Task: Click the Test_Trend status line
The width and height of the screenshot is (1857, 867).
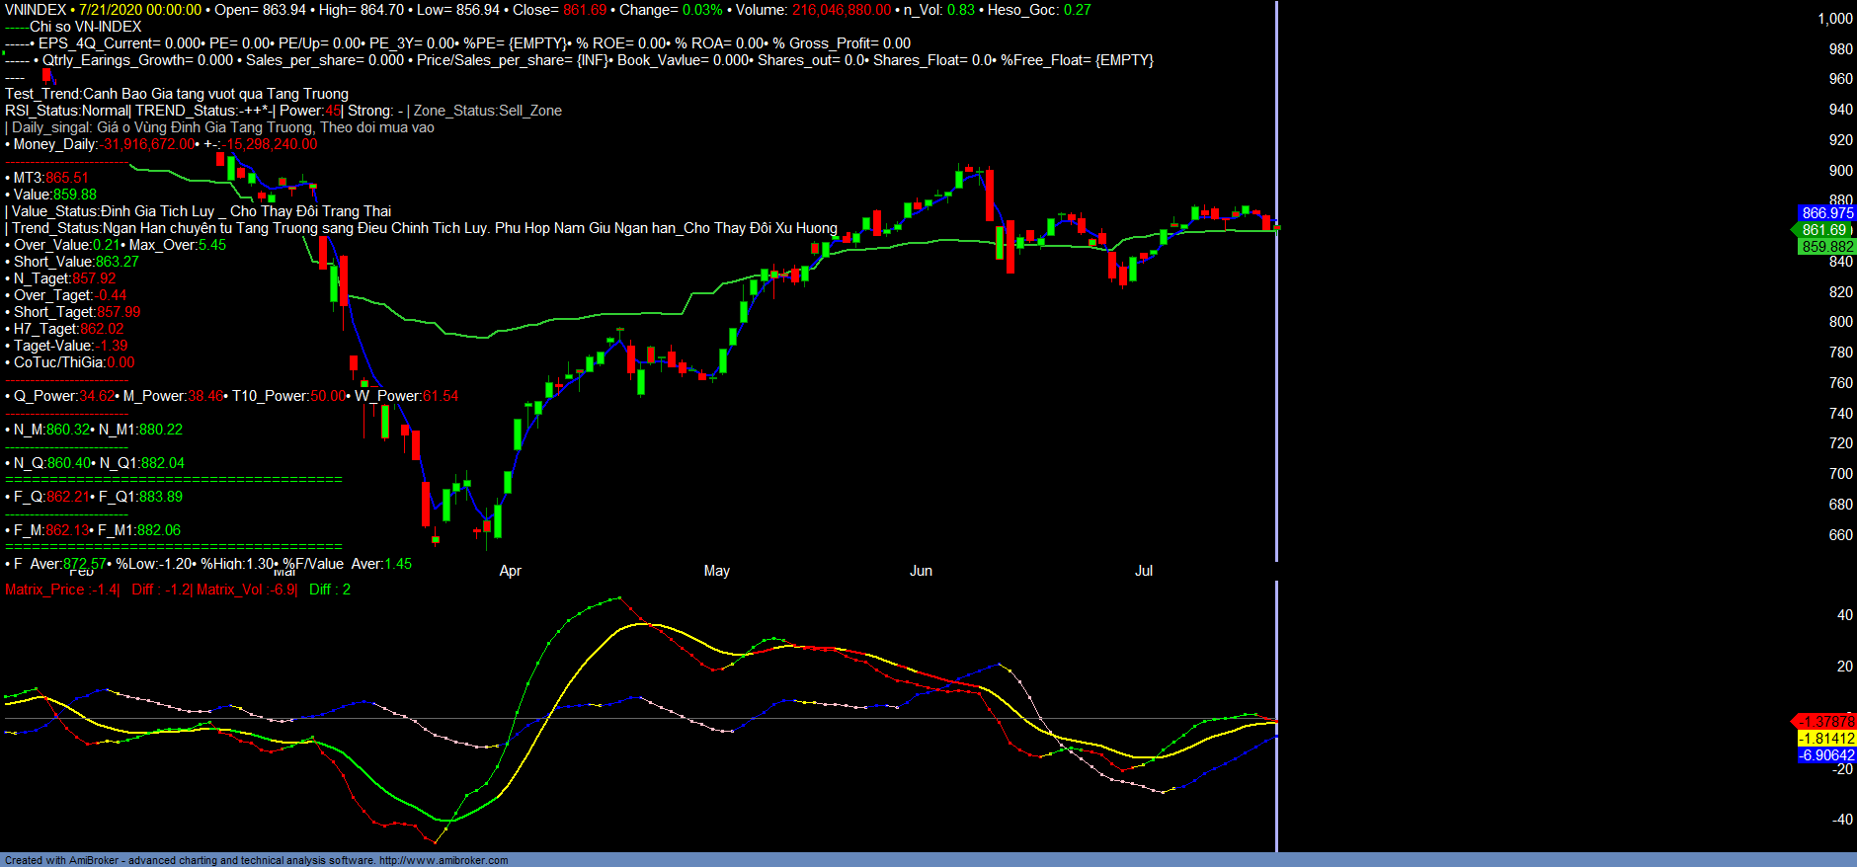Action: pos(177,94)
